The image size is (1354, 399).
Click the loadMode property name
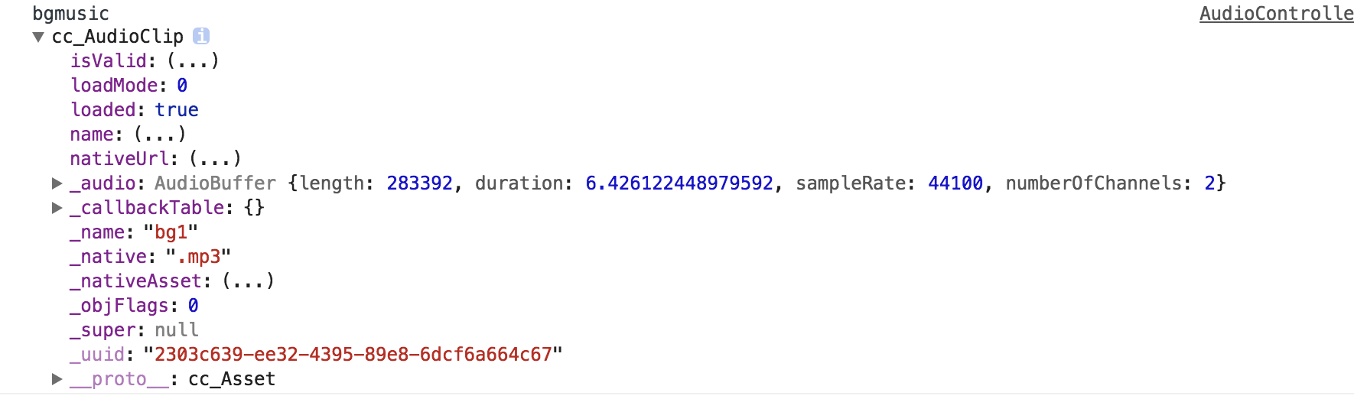tap(114, 86)
